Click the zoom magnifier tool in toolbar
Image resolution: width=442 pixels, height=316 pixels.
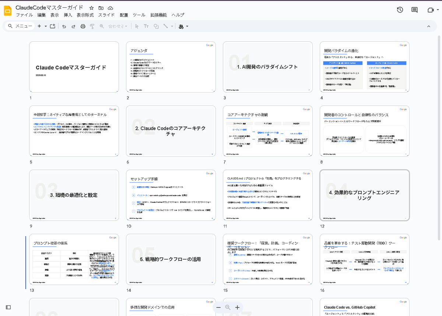click(102, 26)
